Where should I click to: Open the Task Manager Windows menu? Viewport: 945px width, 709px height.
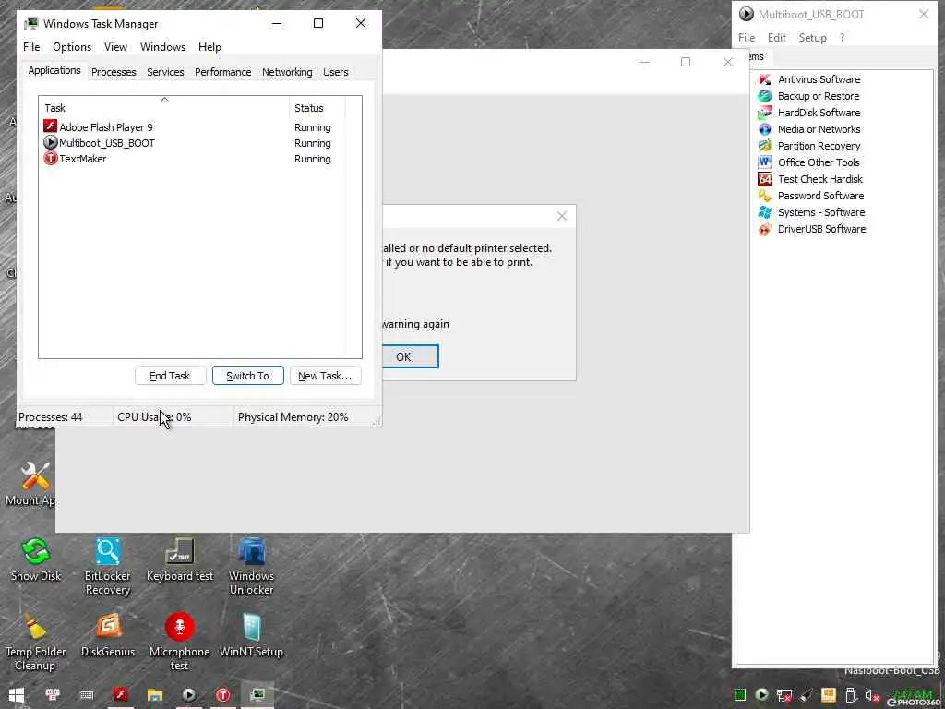pos(162,47)
